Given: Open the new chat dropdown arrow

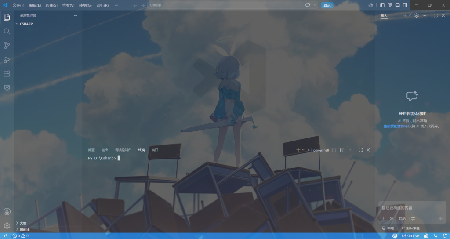Looking at the screenshot, I should coord(410,15).
